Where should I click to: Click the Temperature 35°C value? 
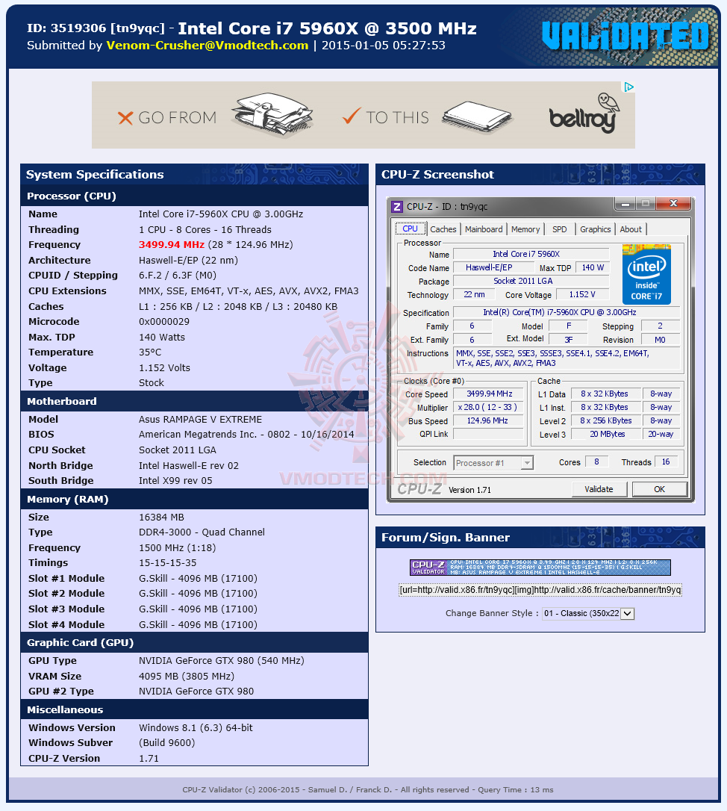tap(150, 352)
